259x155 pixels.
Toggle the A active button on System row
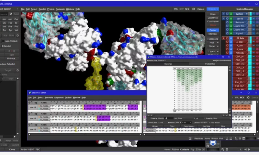click(x=231, y=14)
